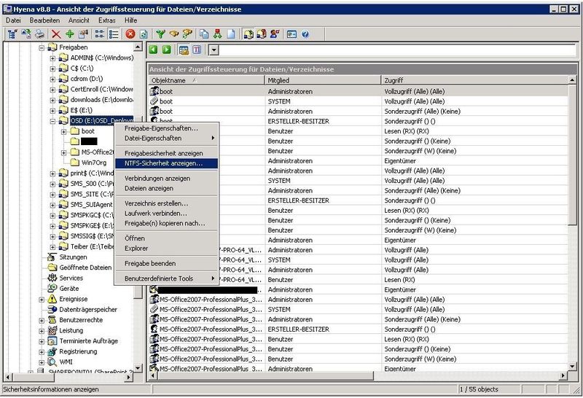The height and width of the screenshot is (398, 583).
Task: Click the '1 / 55 objects' status text
Action: tap(479, 389)
